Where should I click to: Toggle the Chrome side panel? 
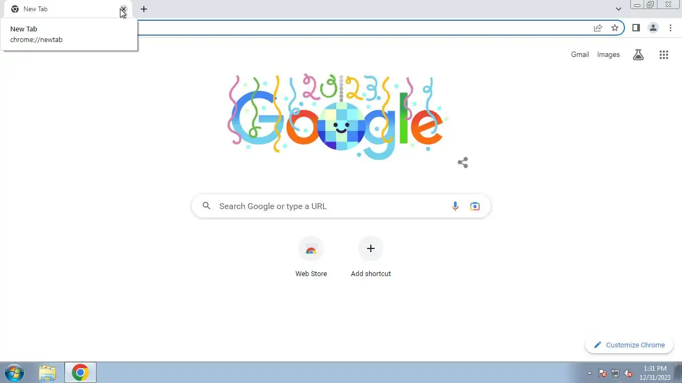point(636,28)
